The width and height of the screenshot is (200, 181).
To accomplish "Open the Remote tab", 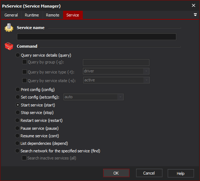I will 53,15.
